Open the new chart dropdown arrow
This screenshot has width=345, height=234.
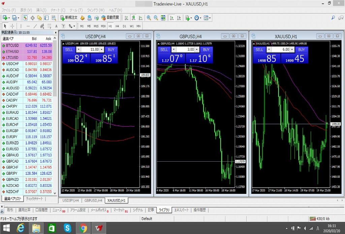point(9,18)
